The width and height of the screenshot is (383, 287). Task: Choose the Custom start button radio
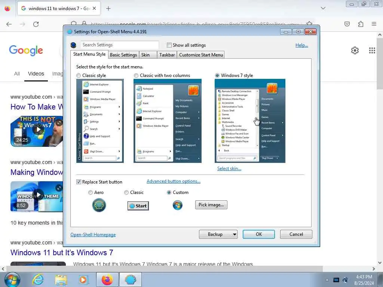point(169,192)
